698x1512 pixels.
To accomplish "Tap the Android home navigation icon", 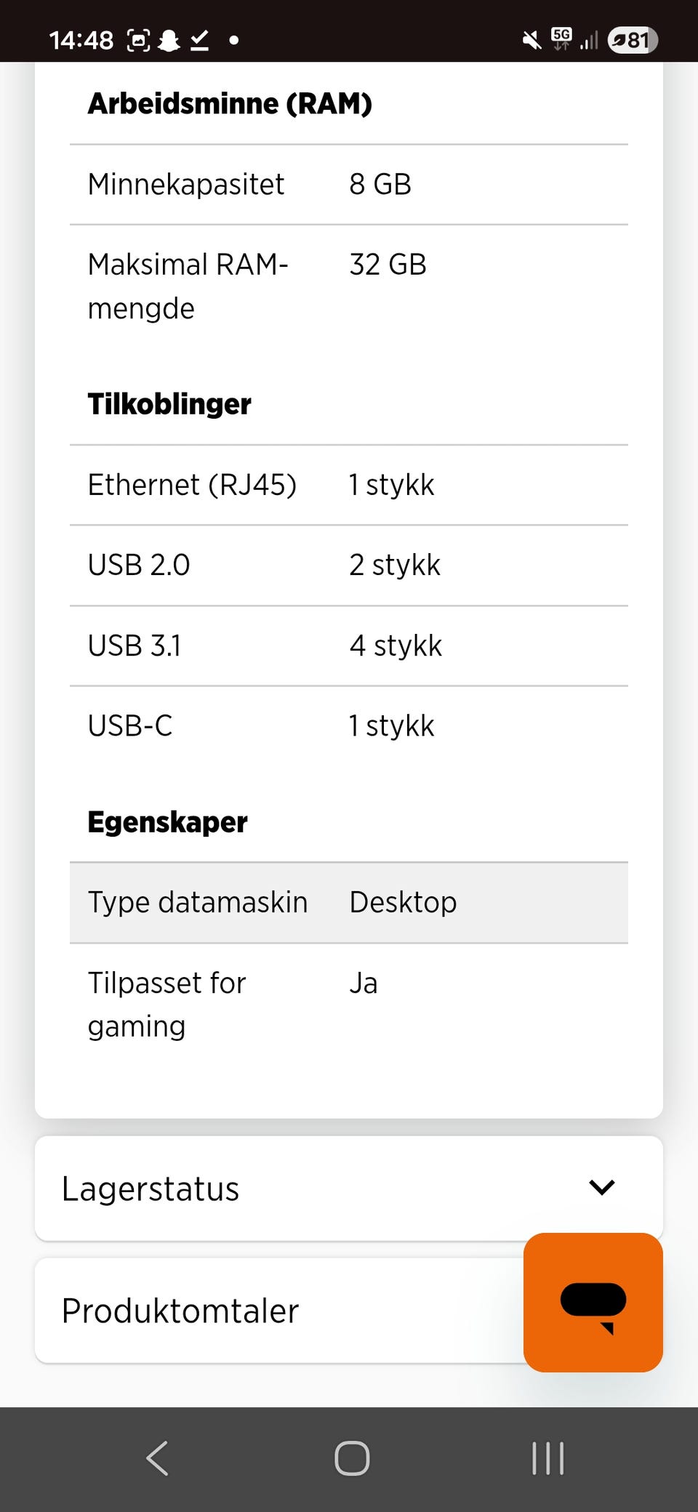I will (352, 1458).
